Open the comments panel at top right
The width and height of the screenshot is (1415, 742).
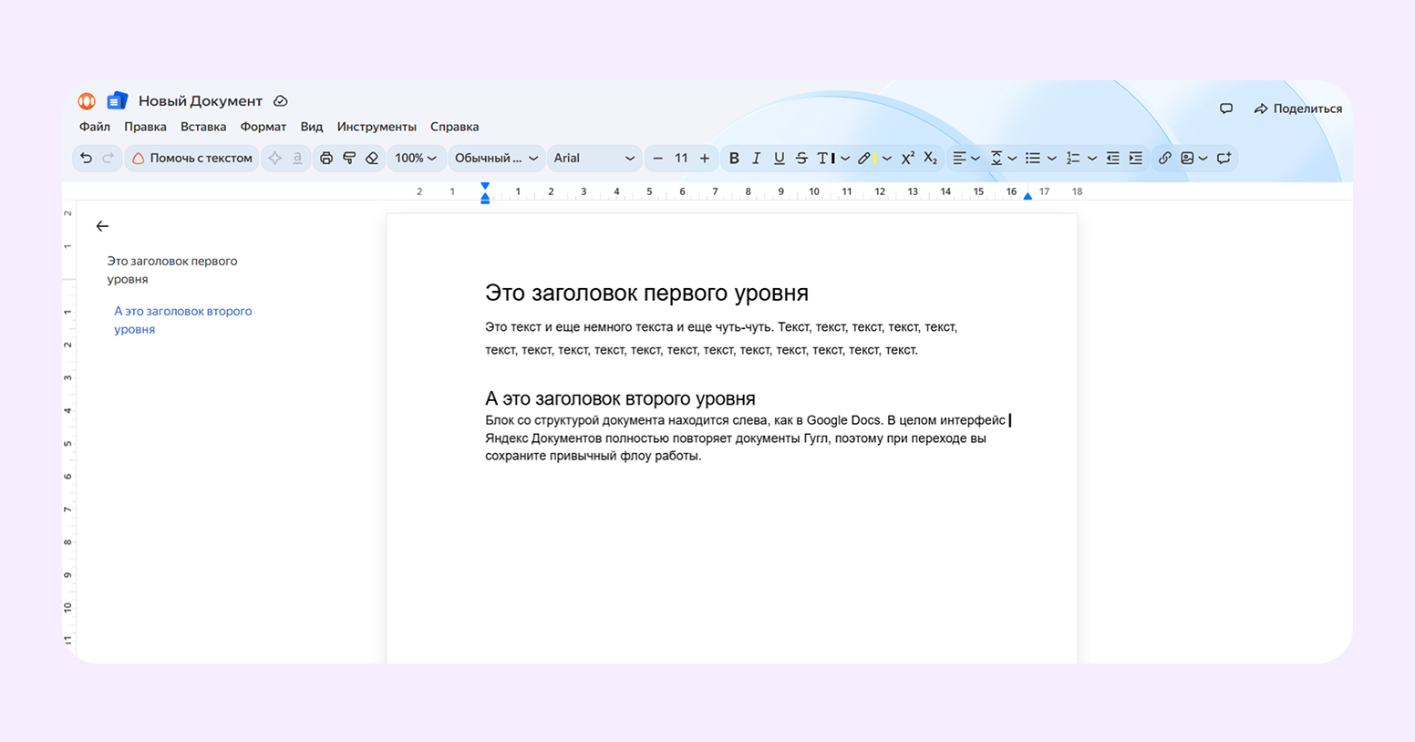click(x=1226, y=108)
